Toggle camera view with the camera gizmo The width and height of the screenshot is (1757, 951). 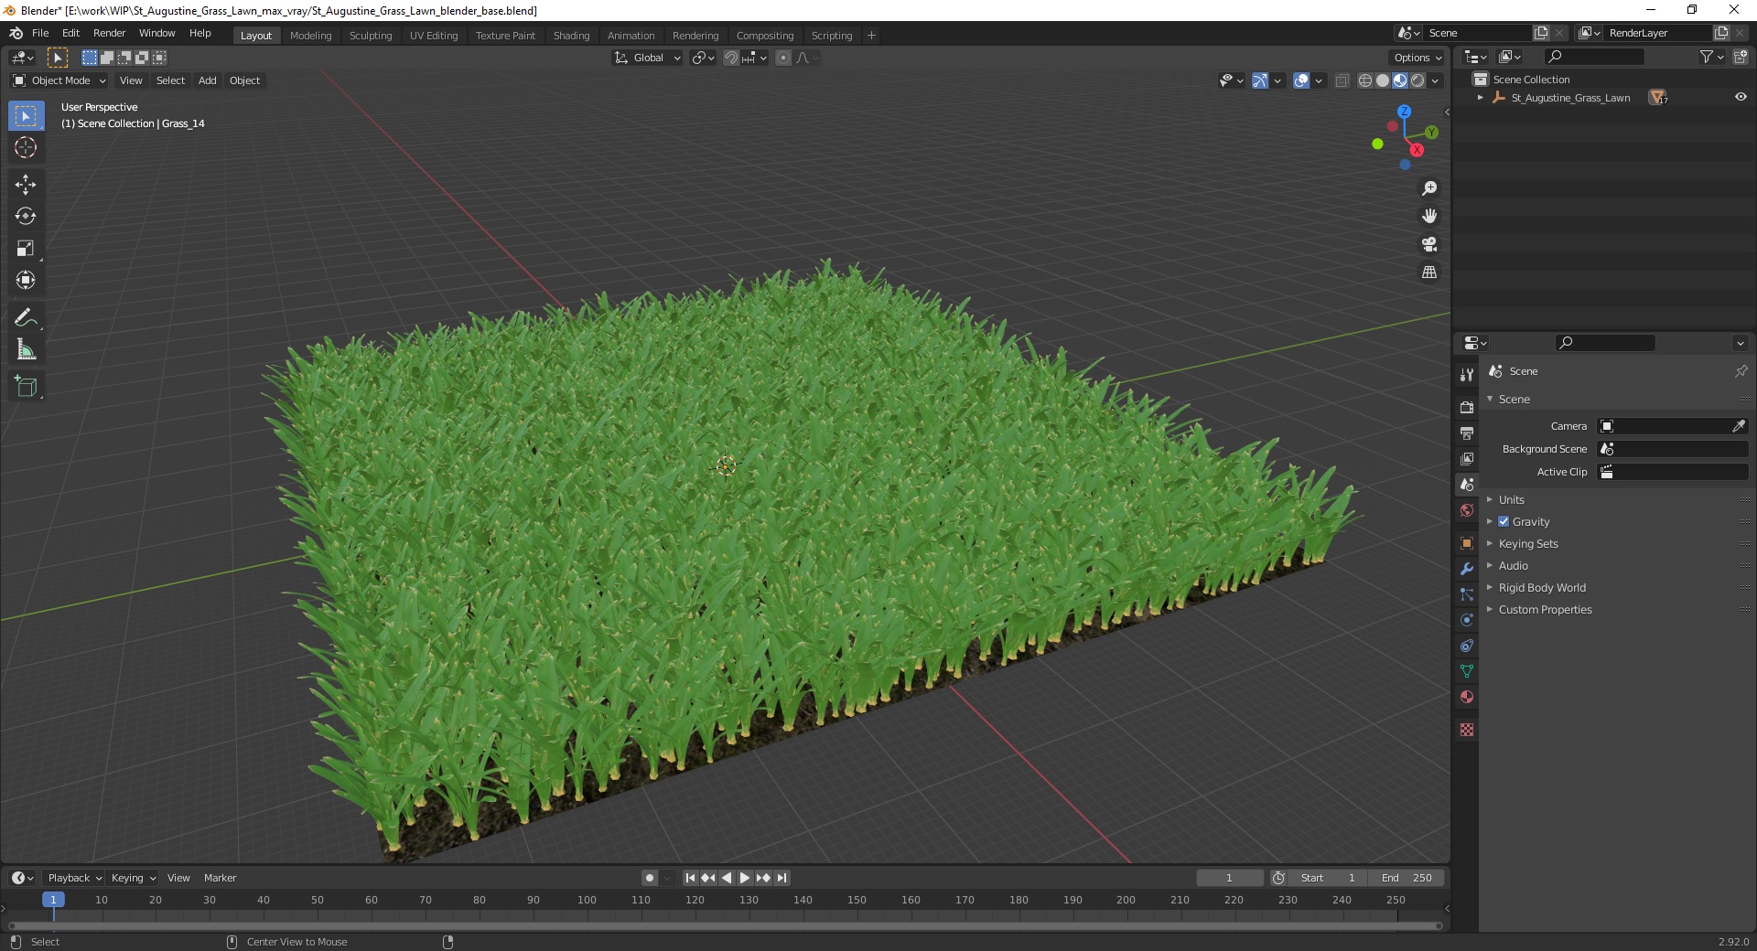click(x=1429, y=244)
